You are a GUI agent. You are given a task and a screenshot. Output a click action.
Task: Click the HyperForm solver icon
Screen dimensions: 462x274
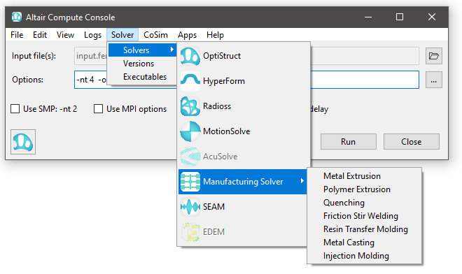click(x=190, y=81)
